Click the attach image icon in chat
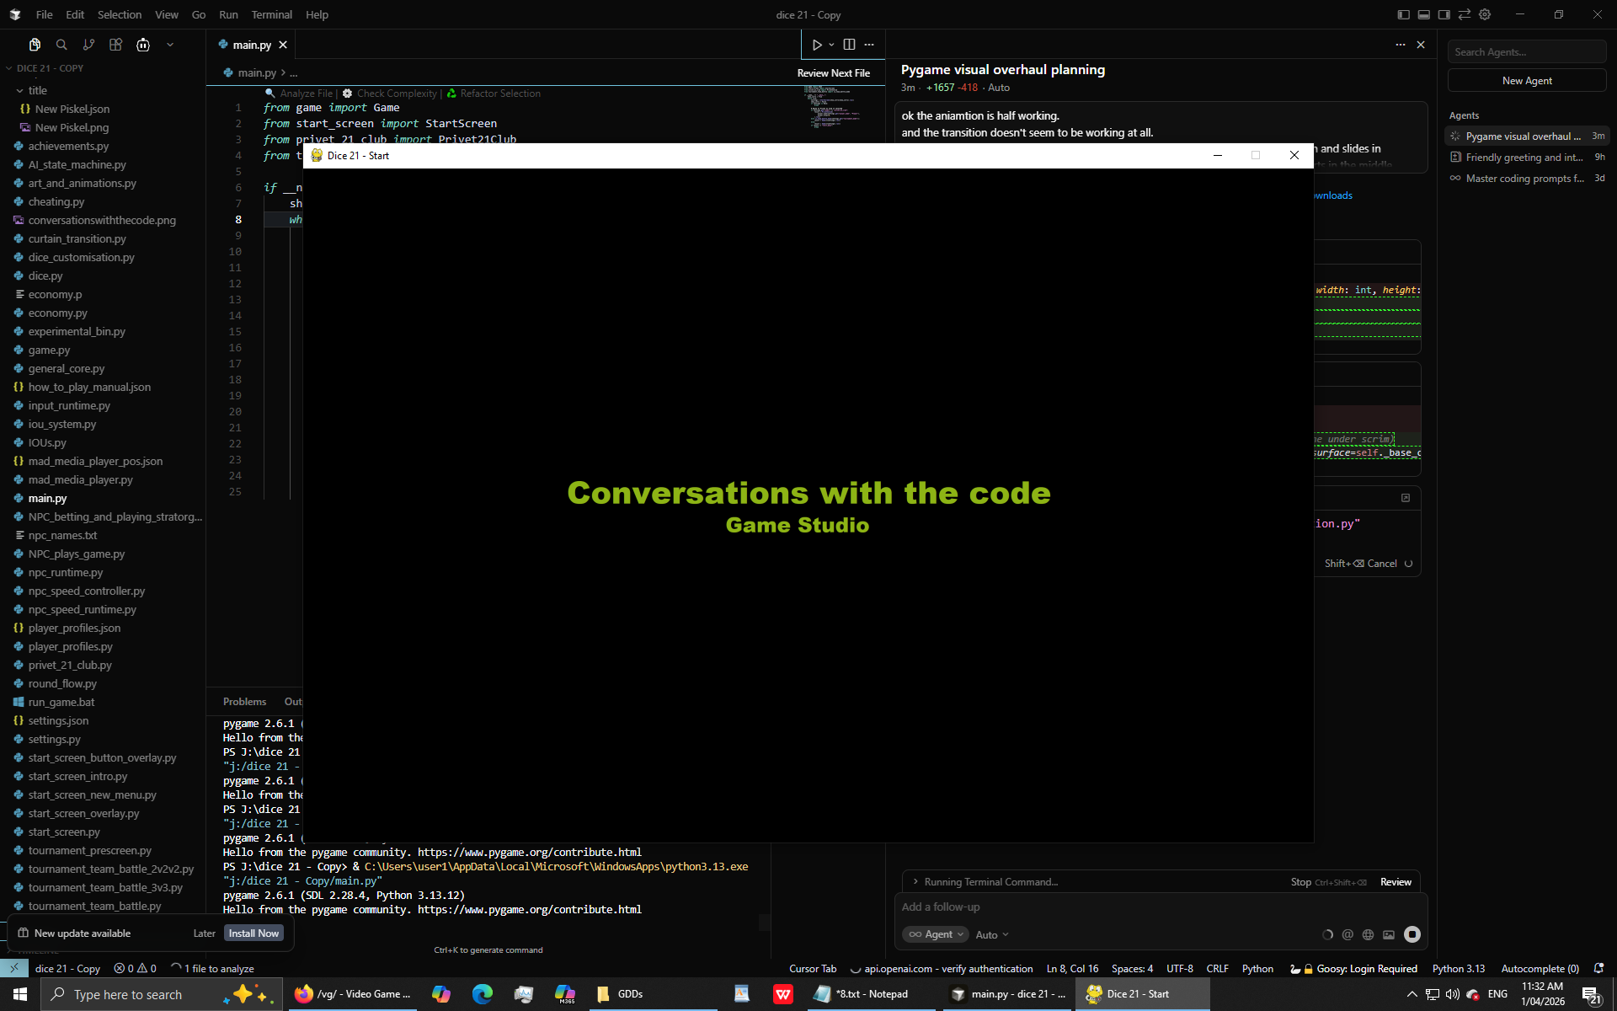 [1389, 934]
